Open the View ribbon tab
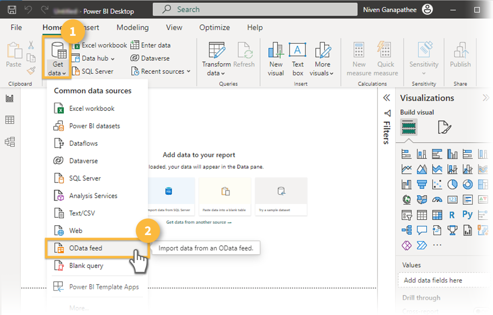The width and height of the screenshot is (493, 315). pyautogui.click(x=174, y=27)
